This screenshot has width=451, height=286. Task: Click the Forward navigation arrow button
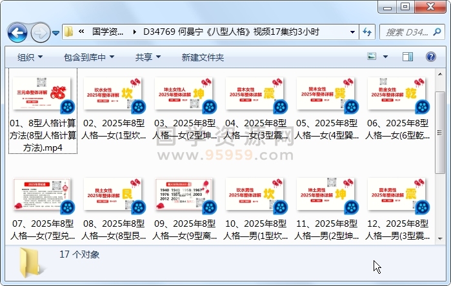(x=40, y=33)
